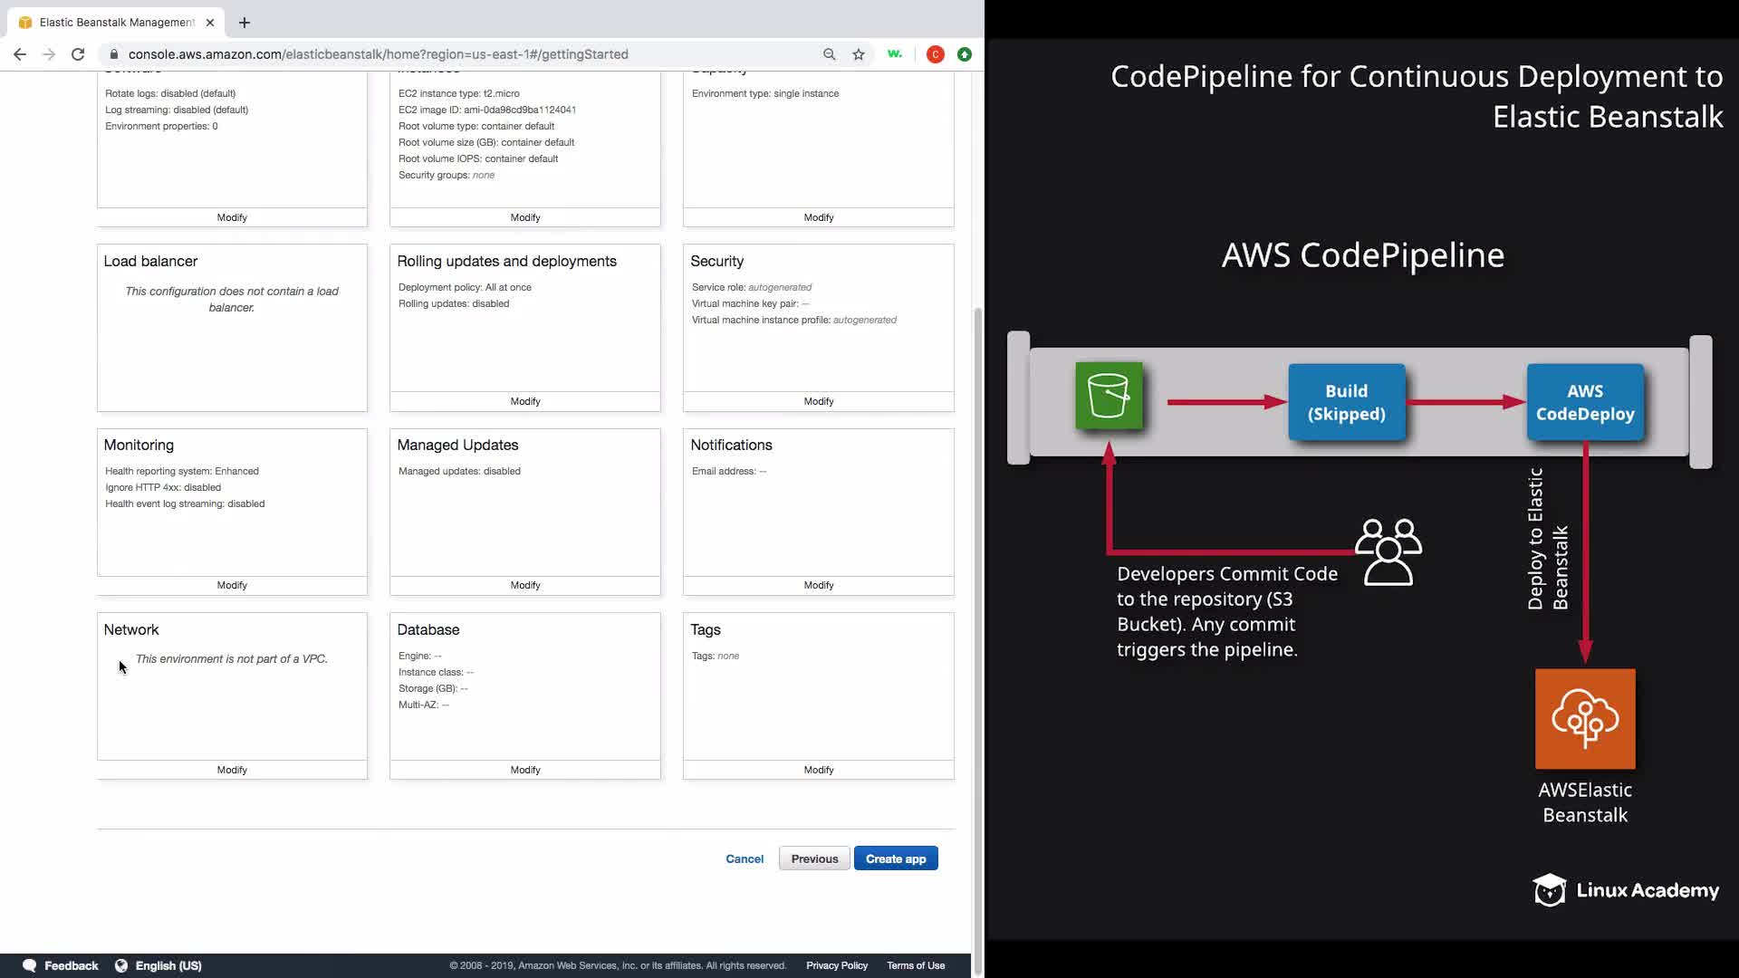Reload the page with refresh icon

tap(78, 54)
